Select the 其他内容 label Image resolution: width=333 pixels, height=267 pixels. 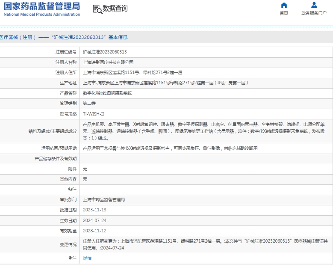pos(68,179)
